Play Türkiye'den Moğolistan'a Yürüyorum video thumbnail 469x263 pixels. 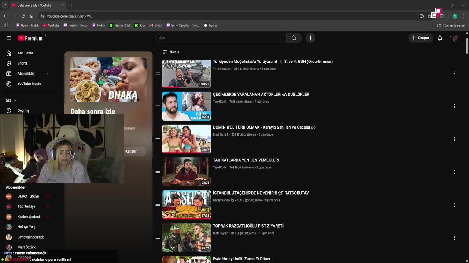point(187,73)
